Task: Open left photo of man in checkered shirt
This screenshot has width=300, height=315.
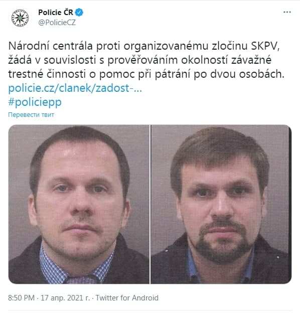Action: pos(79,204)
